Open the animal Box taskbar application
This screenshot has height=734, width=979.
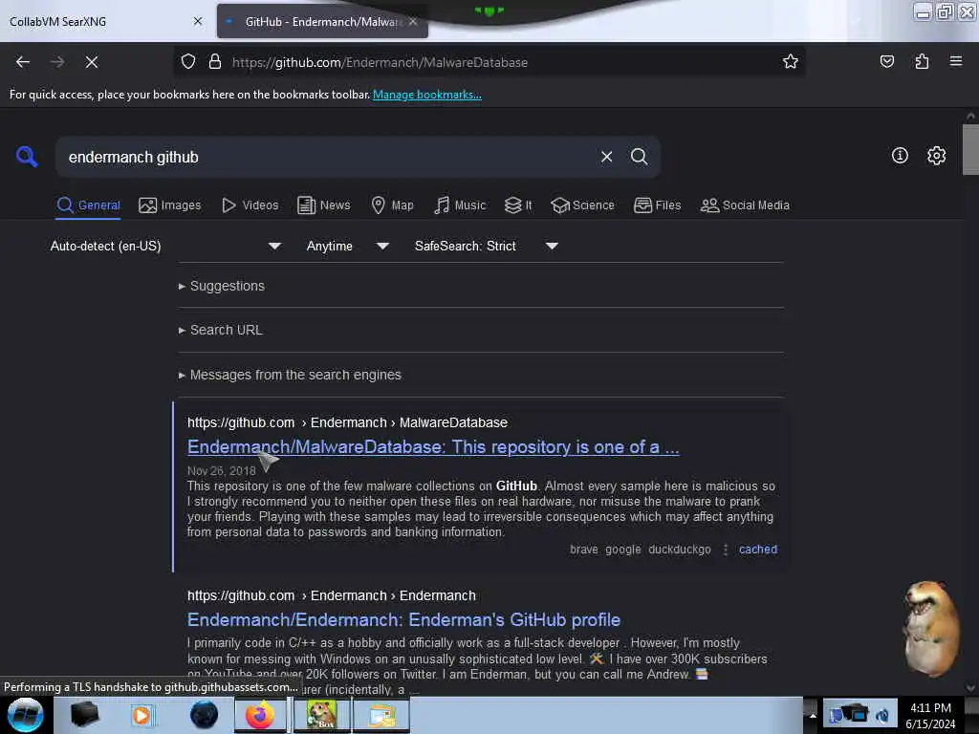point(321,715)
